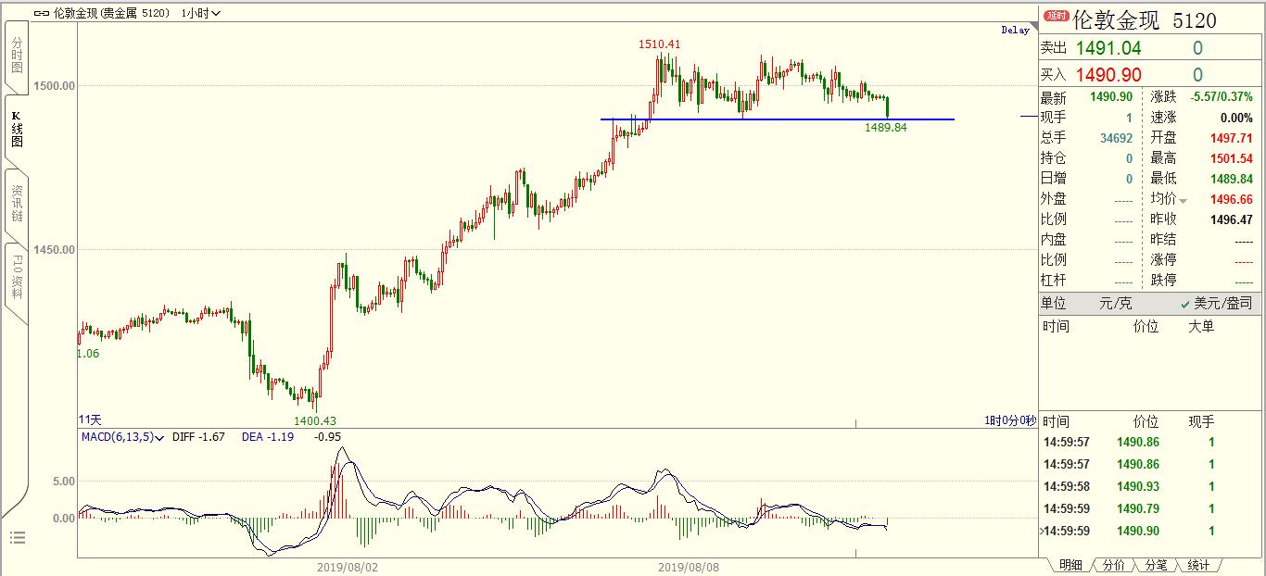Click the 买入 price 1490.90
This screenshot has height=576, width=1266.
pyautogui.click(x=1108, y=75)
